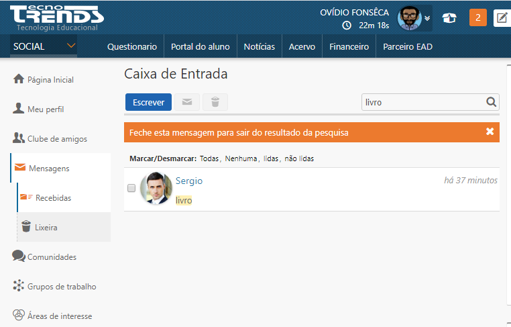Open the SOCIAL dropdown menu

point(44,46)
